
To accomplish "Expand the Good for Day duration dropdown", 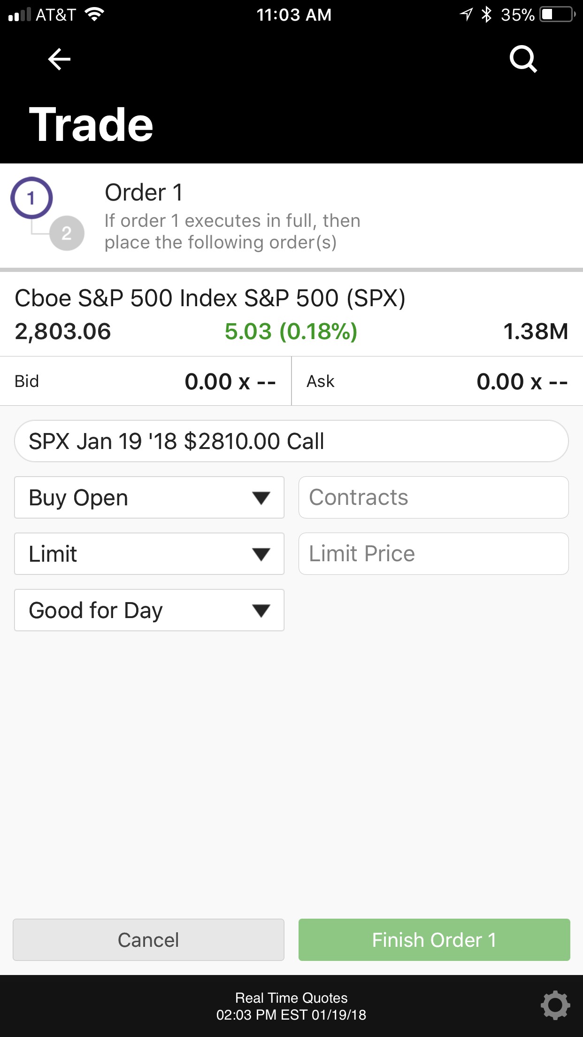I will click(x=149, y=610).
